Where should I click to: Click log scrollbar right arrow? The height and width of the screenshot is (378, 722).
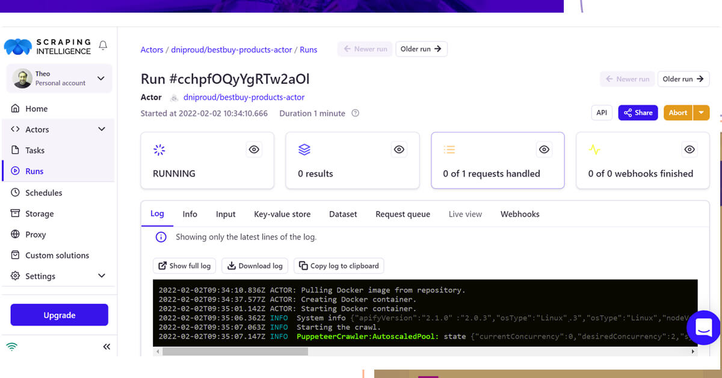click(693, 351)
